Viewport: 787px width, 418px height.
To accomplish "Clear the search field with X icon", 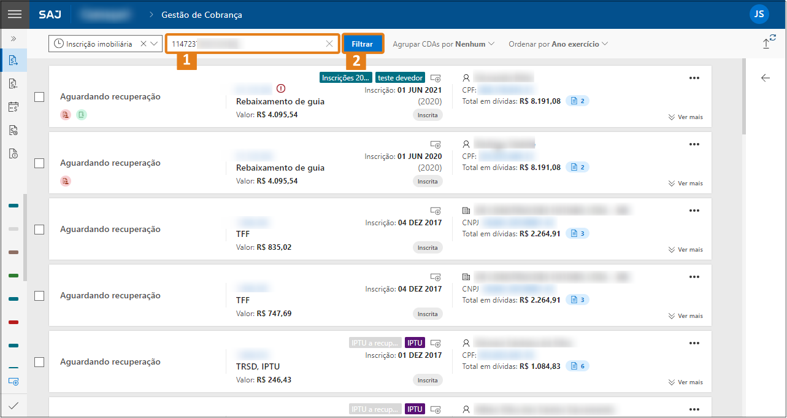I will coord(329,44).
